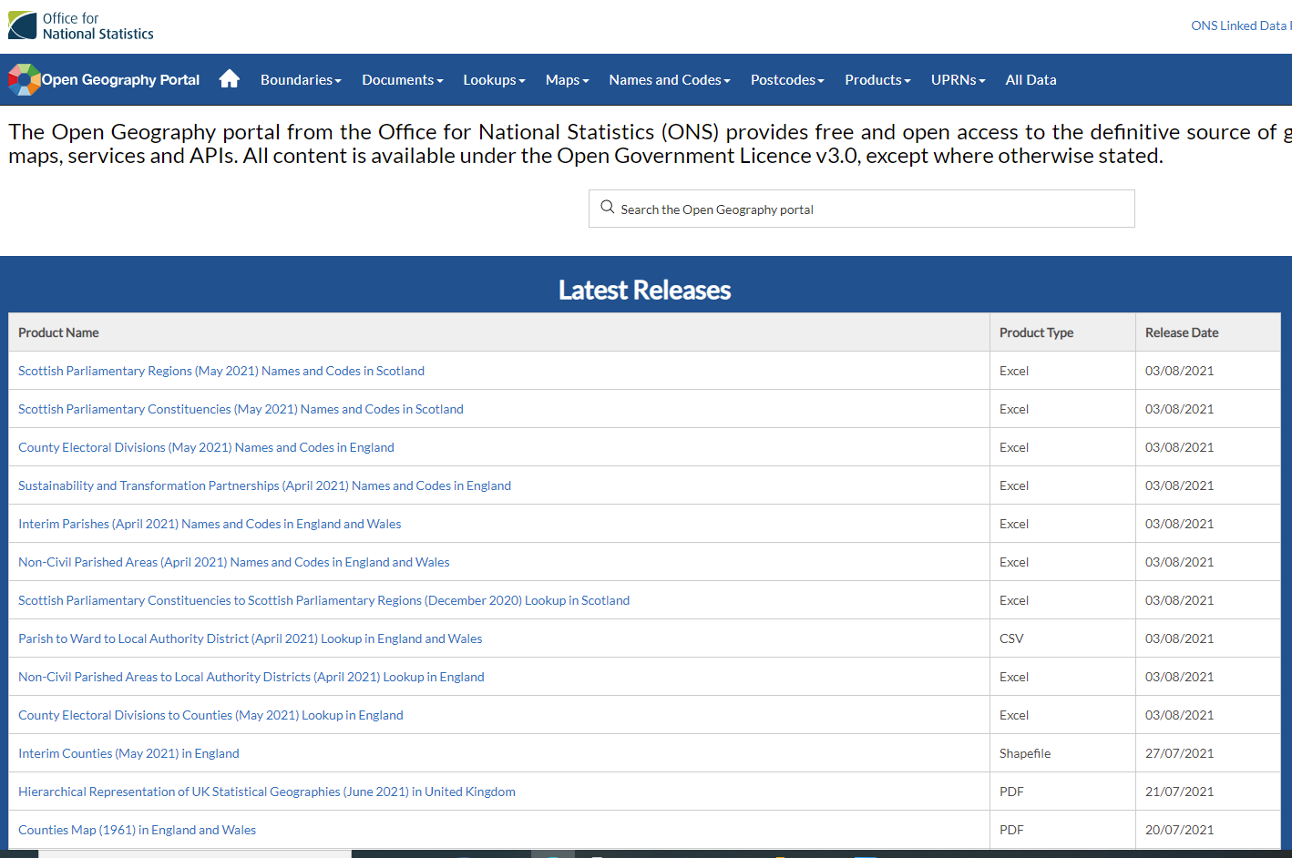
Task: Open the Documents dropdown menu
Action: (403, 80)
